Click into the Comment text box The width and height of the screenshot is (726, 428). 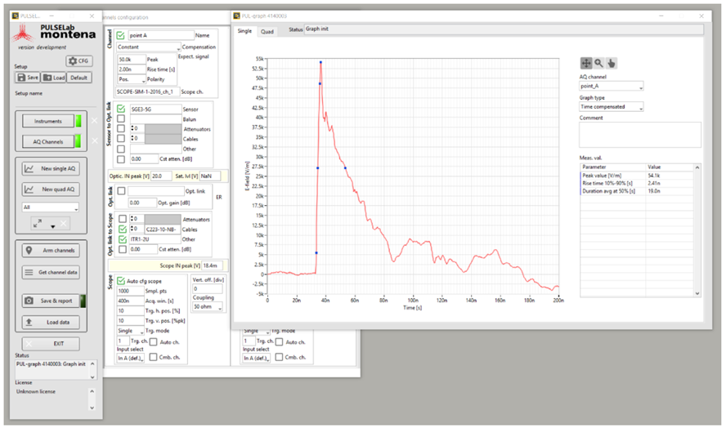[x=639, y=135]
